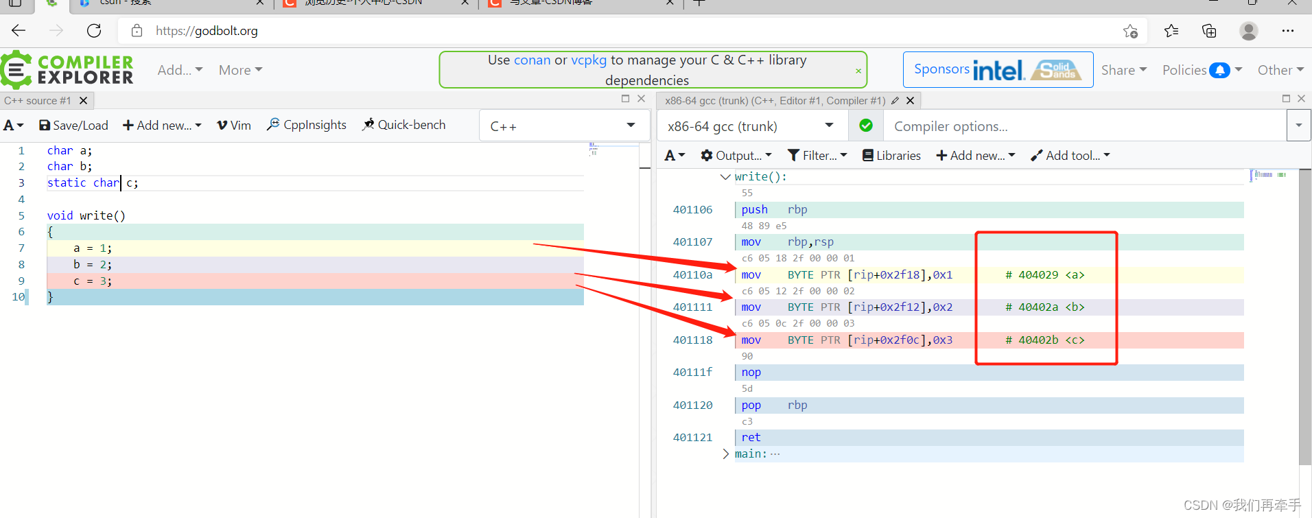Open Save/Load dialog
Viewport: 1312px width, 518px height.
coord(73,125)
